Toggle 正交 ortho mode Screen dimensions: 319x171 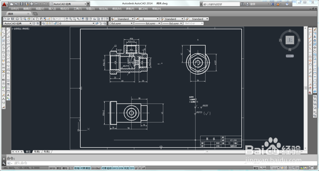point(71,168)
